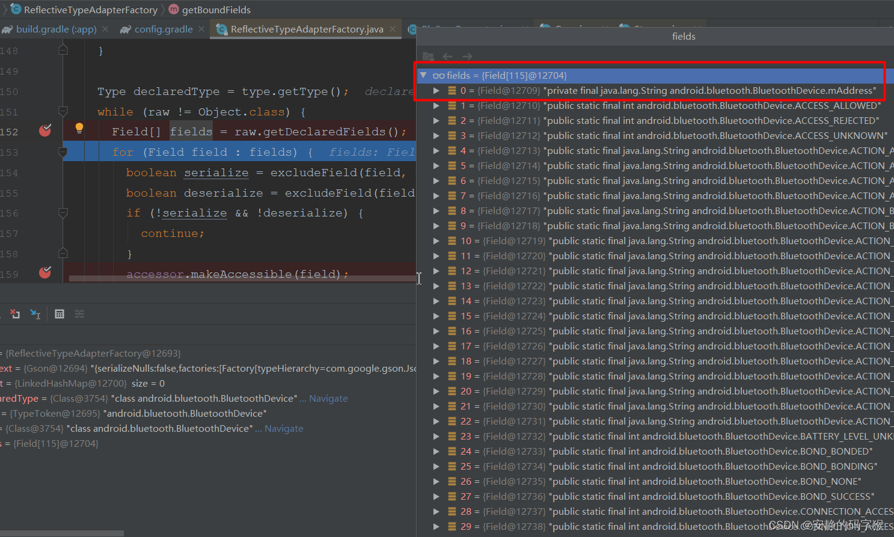Click the variables panel horizontal scrollbar

62,533
